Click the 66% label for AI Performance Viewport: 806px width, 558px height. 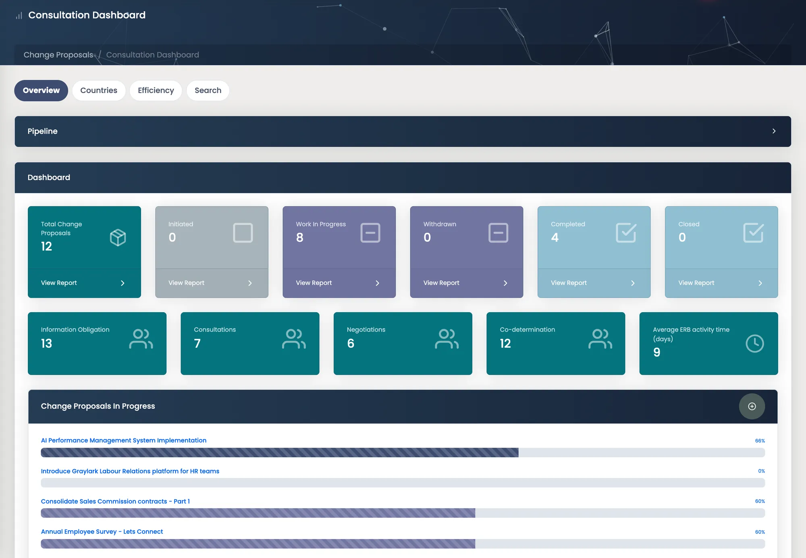(760, 441)
